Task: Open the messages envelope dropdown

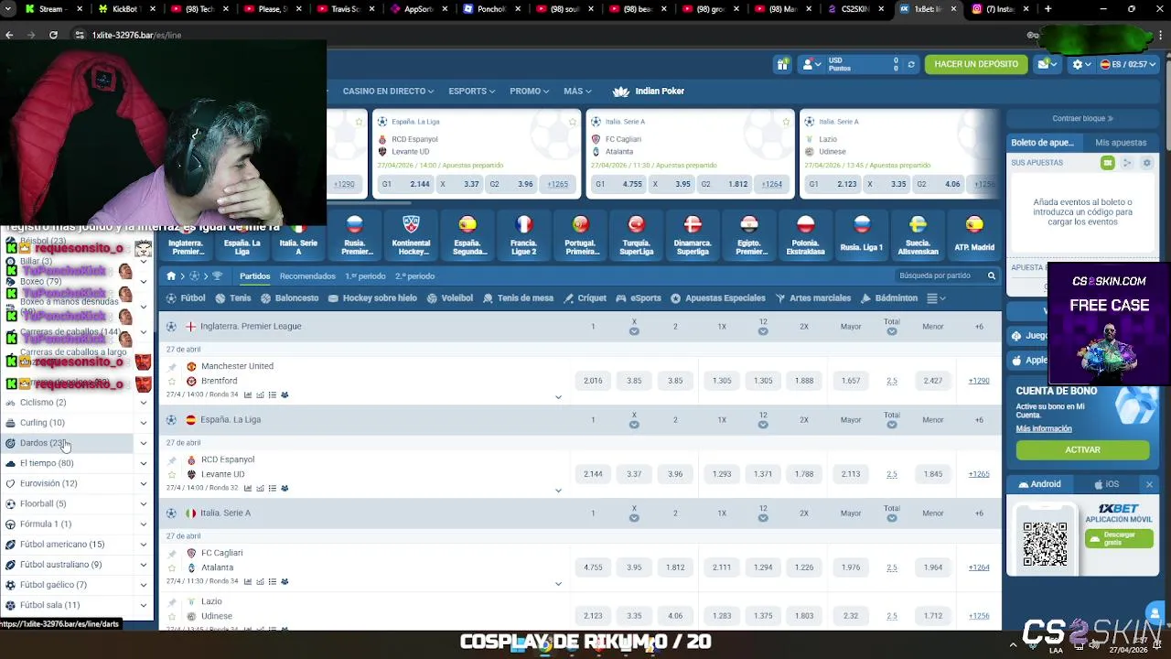Action: (x=1047, y=64)
